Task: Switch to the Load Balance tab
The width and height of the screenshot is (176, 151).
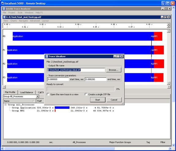Action: click(27, 92)
